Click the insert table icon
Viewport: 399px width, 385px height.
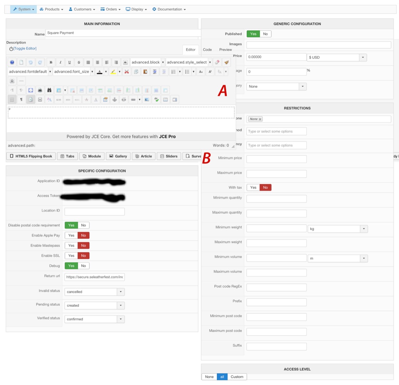pyautogui.click(x=59, y=90)
